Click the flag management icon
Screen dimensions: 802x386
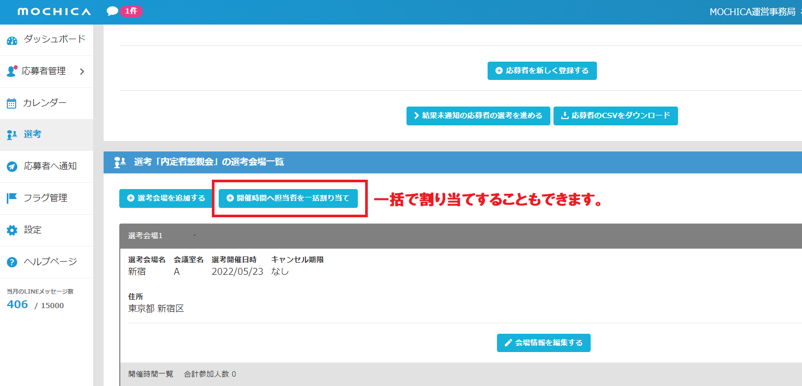[12, 198]
